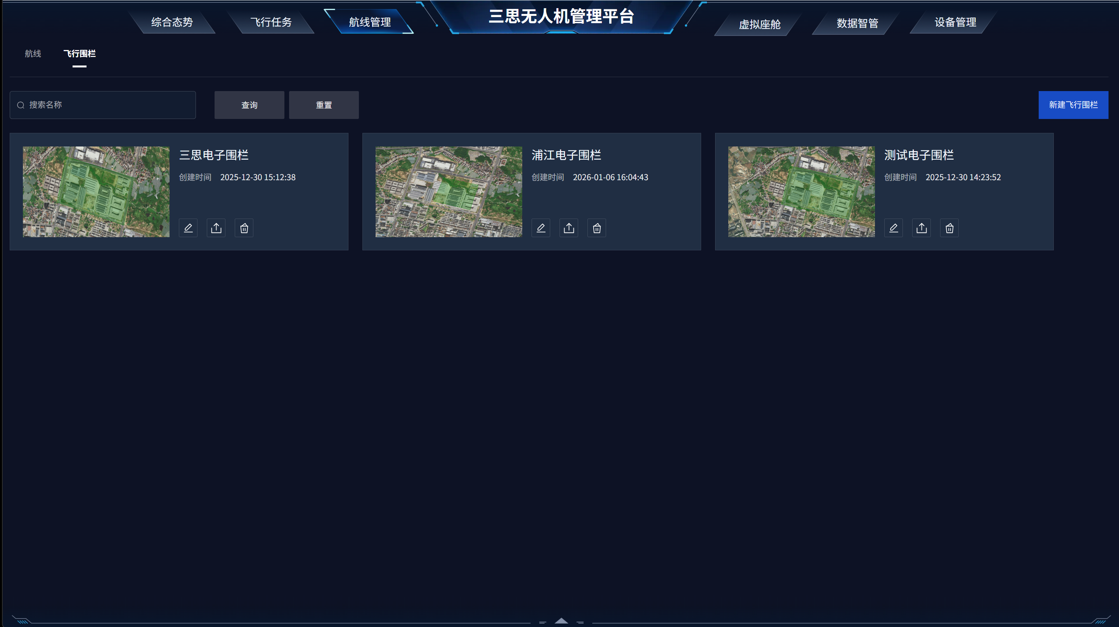Viewport: 1119px width, 627px height.
Task: Open the 数据智管 navigation tab
Action: tap(857, 23)
